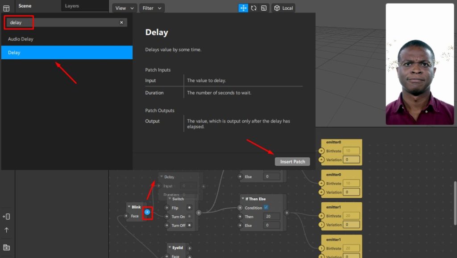457x258 pixels.
Task: Click the Insert Patch button
Action: point(292,162)
